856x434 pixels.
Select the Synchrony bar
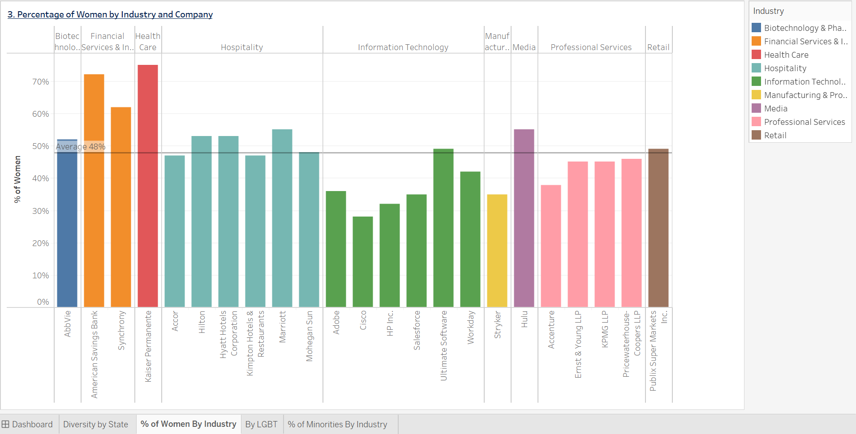pyautogui.click(x=121, y=207)
